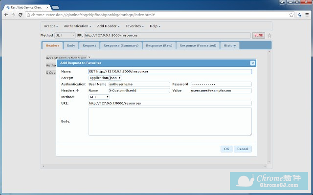Click the browser forward arrow
This screenshot has height=195, width=313.
point(13,15)
